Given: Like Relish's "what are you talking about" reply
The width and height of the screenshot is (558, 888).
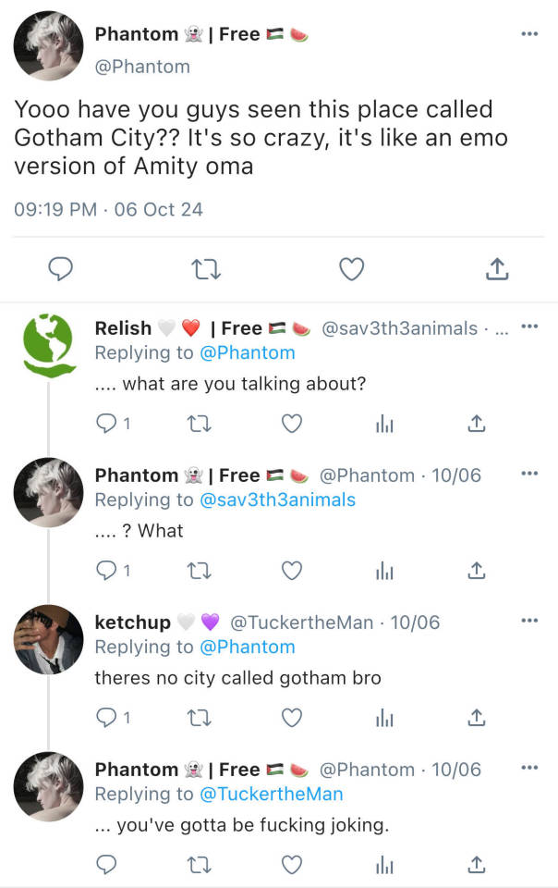Looking at the screenshot, I should (292, 423).
